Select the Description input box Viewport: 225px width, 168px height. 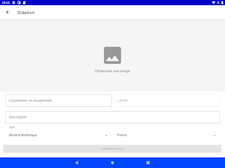coord(112,117)
